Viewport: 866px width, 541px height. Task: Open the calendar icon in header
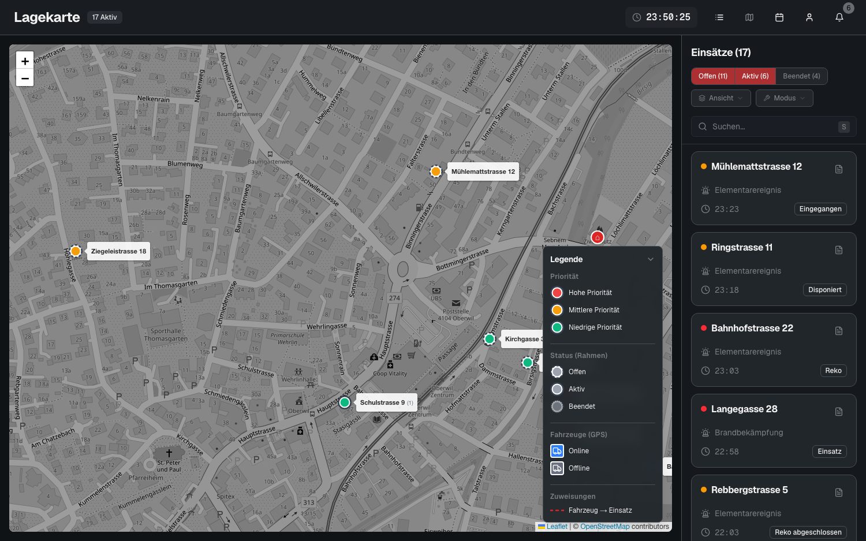click(x=779, y=17)
